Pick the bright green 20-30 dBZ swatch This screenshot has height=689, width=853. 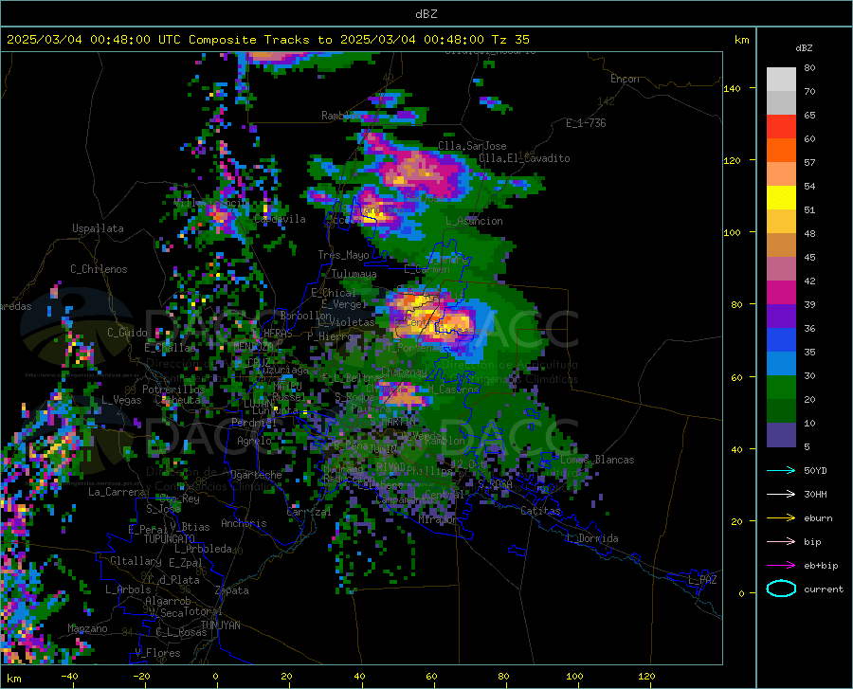pos(781,388)
